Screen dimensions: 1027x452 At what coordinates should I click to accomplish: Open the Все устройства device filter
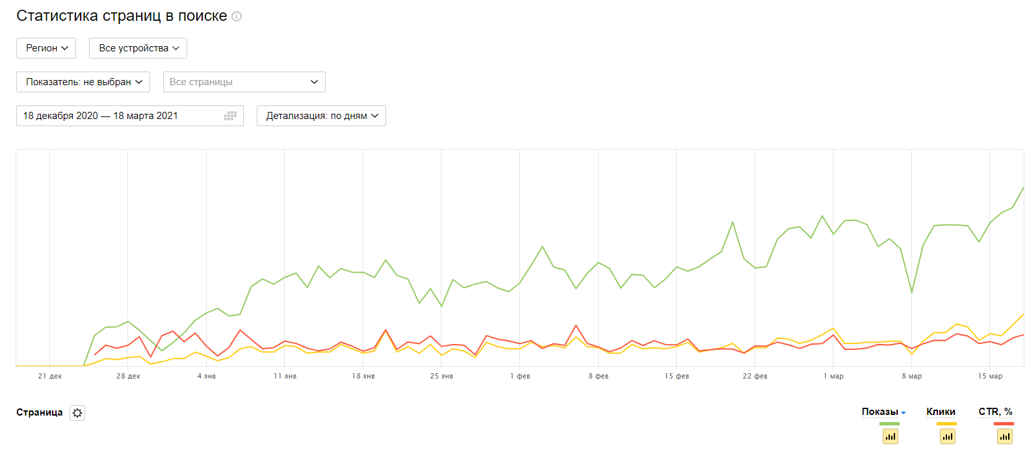(x=138, y=48)
